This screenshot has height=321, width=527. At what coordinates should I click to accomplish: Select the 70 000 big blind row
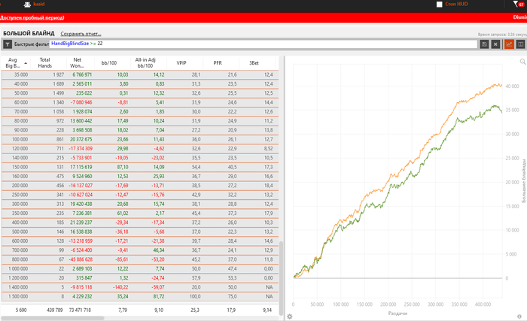(140, 111)
